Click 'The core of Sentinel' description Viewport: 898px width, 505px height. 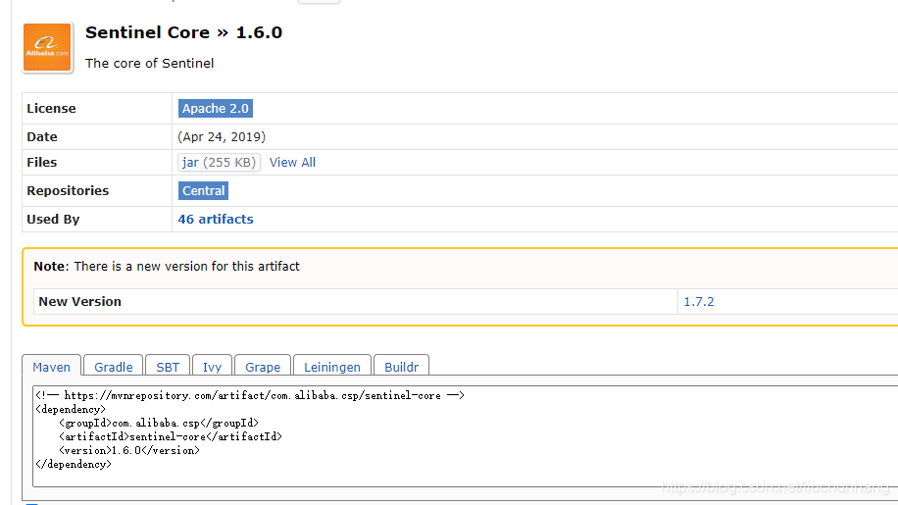click(x=149, y=64)
